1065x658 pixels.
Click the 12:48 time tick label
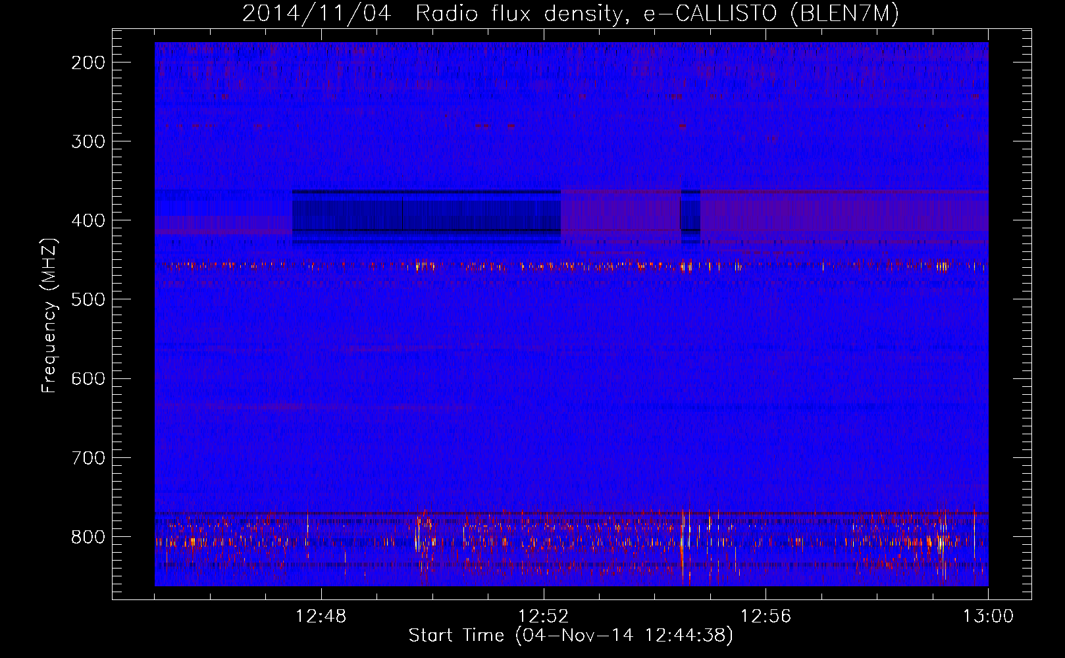click(x=321, y=617)
